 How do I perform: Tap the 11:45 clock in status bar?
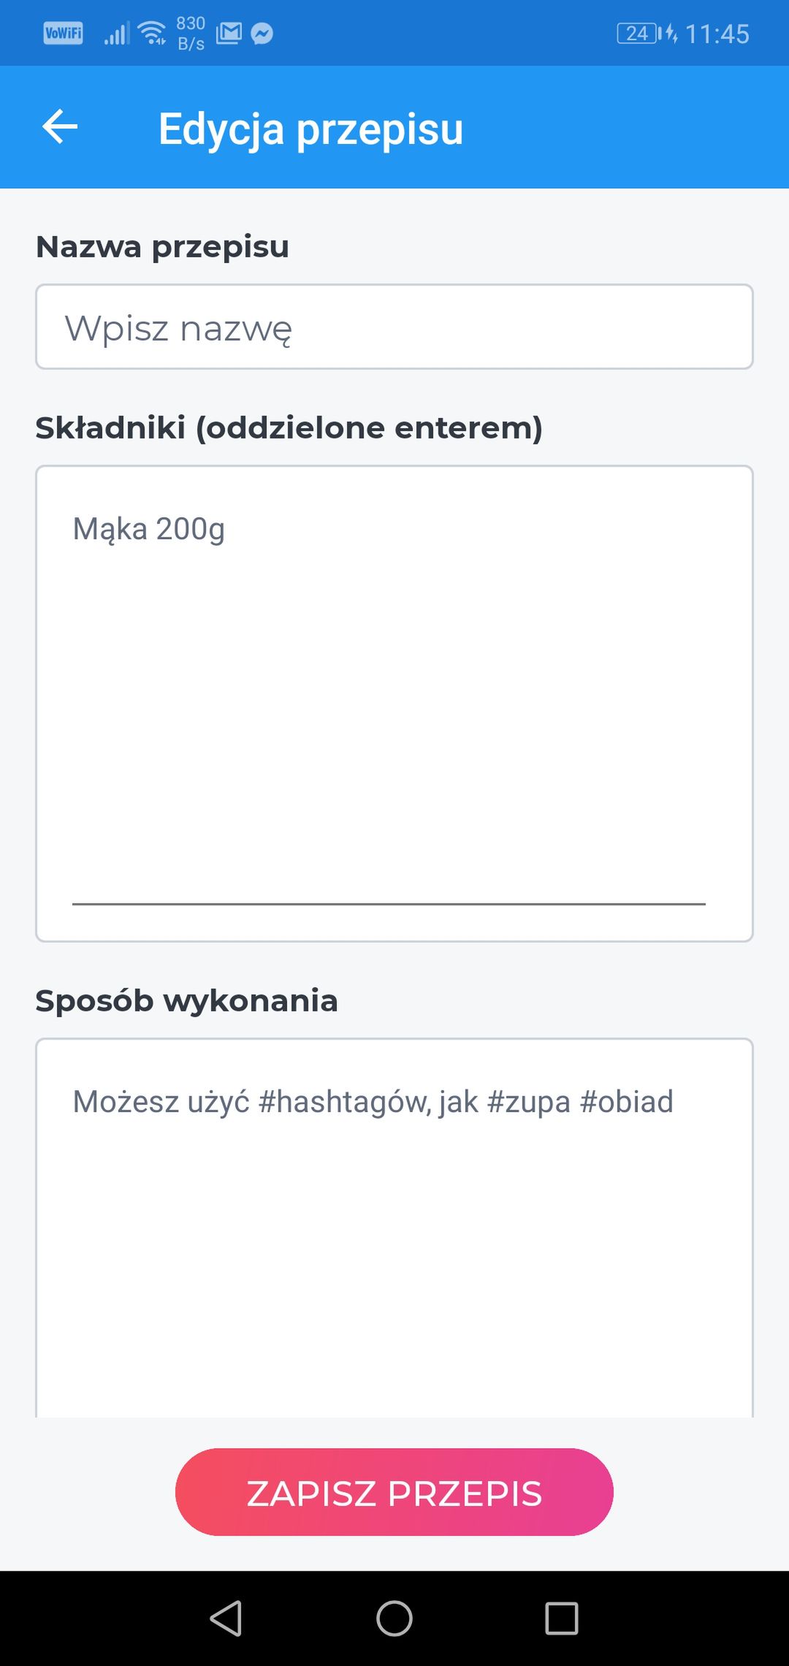pyautogui.click(x=717, y=34)
